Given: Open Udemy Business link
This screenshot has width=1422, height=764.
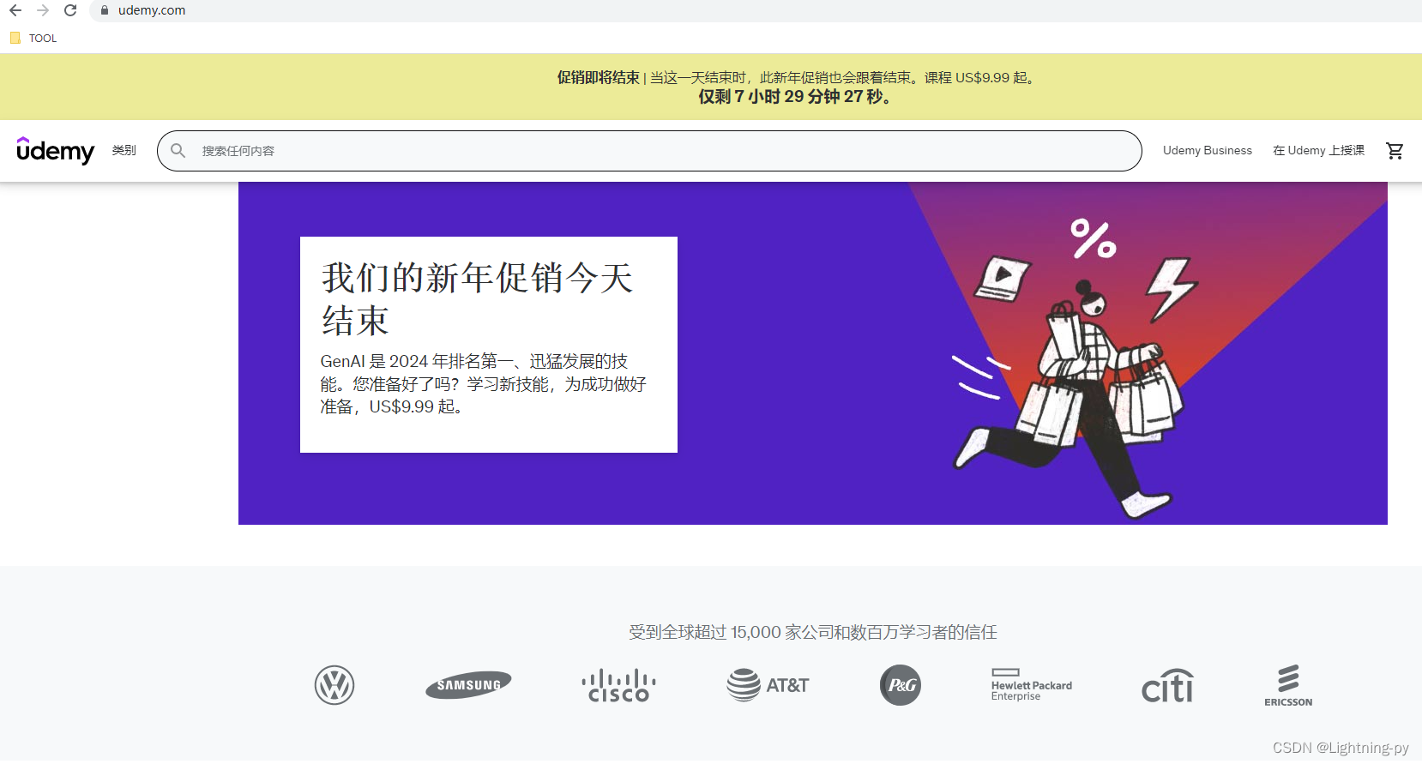Looking at the screenshot, I should (1208, 150).
